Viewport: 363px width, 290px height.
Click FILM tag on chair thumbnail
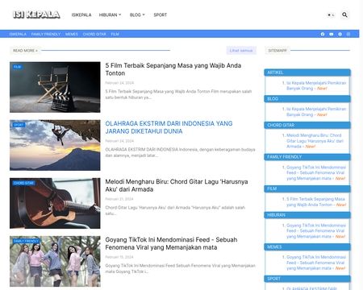pyautogui.click(x=17, y=67)
